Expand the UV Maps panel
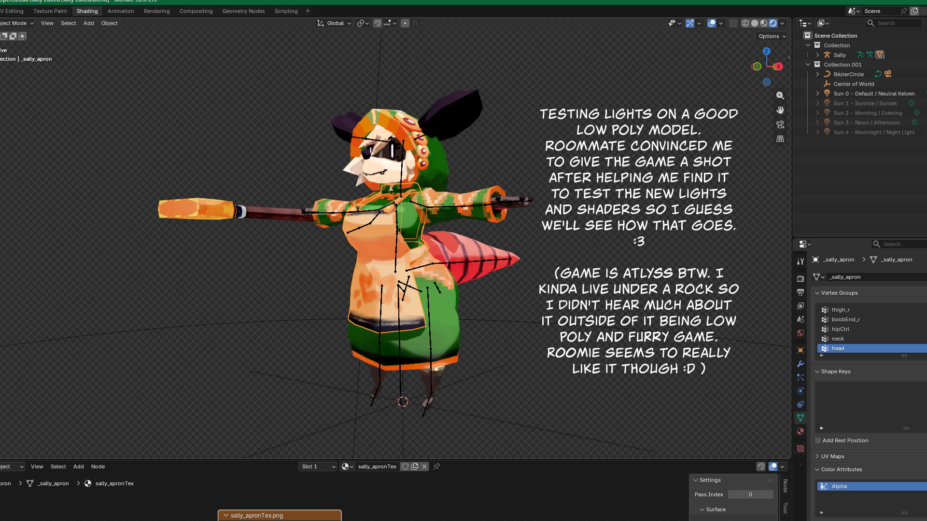Screen dimensions: 927x521 817,456
